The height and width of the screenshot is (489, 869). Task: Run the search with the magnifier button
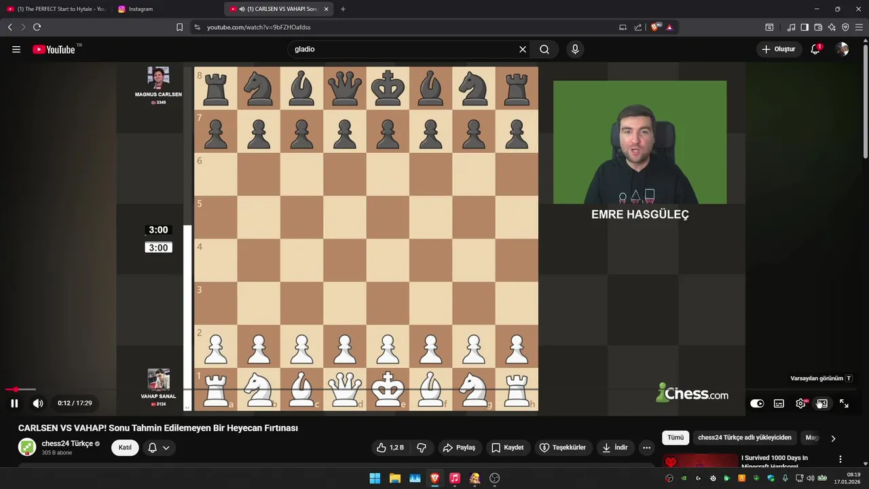544,49
